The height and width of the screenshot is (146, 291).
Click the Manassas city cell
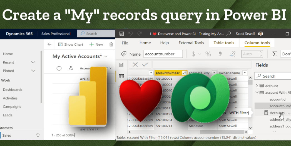point(196,126)
